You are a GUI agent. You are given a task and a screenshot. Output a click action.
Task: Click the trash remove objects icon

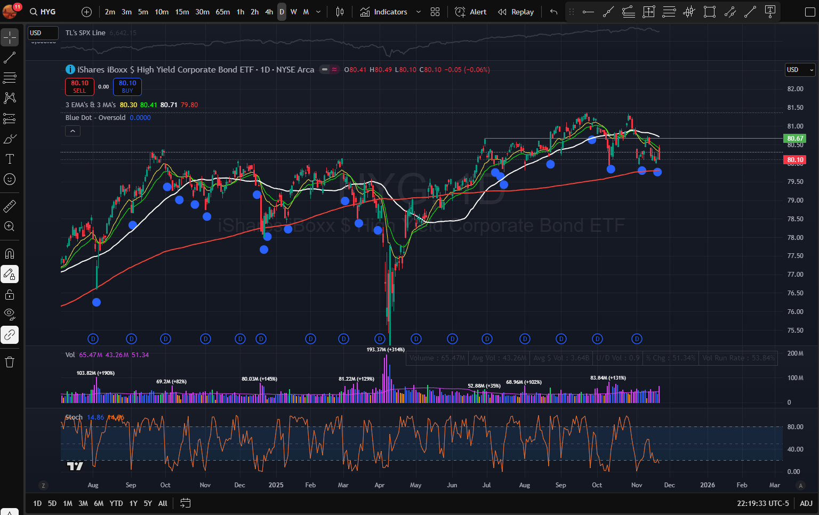(10, 363)
